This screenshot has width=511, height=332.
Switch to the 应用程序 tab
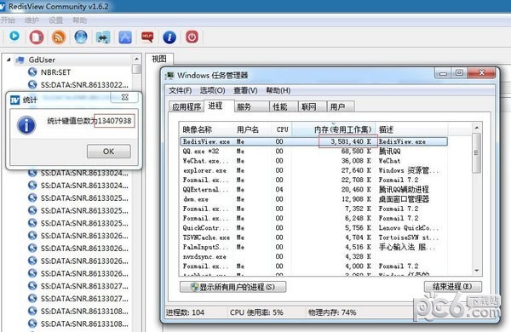pos(187,107)
